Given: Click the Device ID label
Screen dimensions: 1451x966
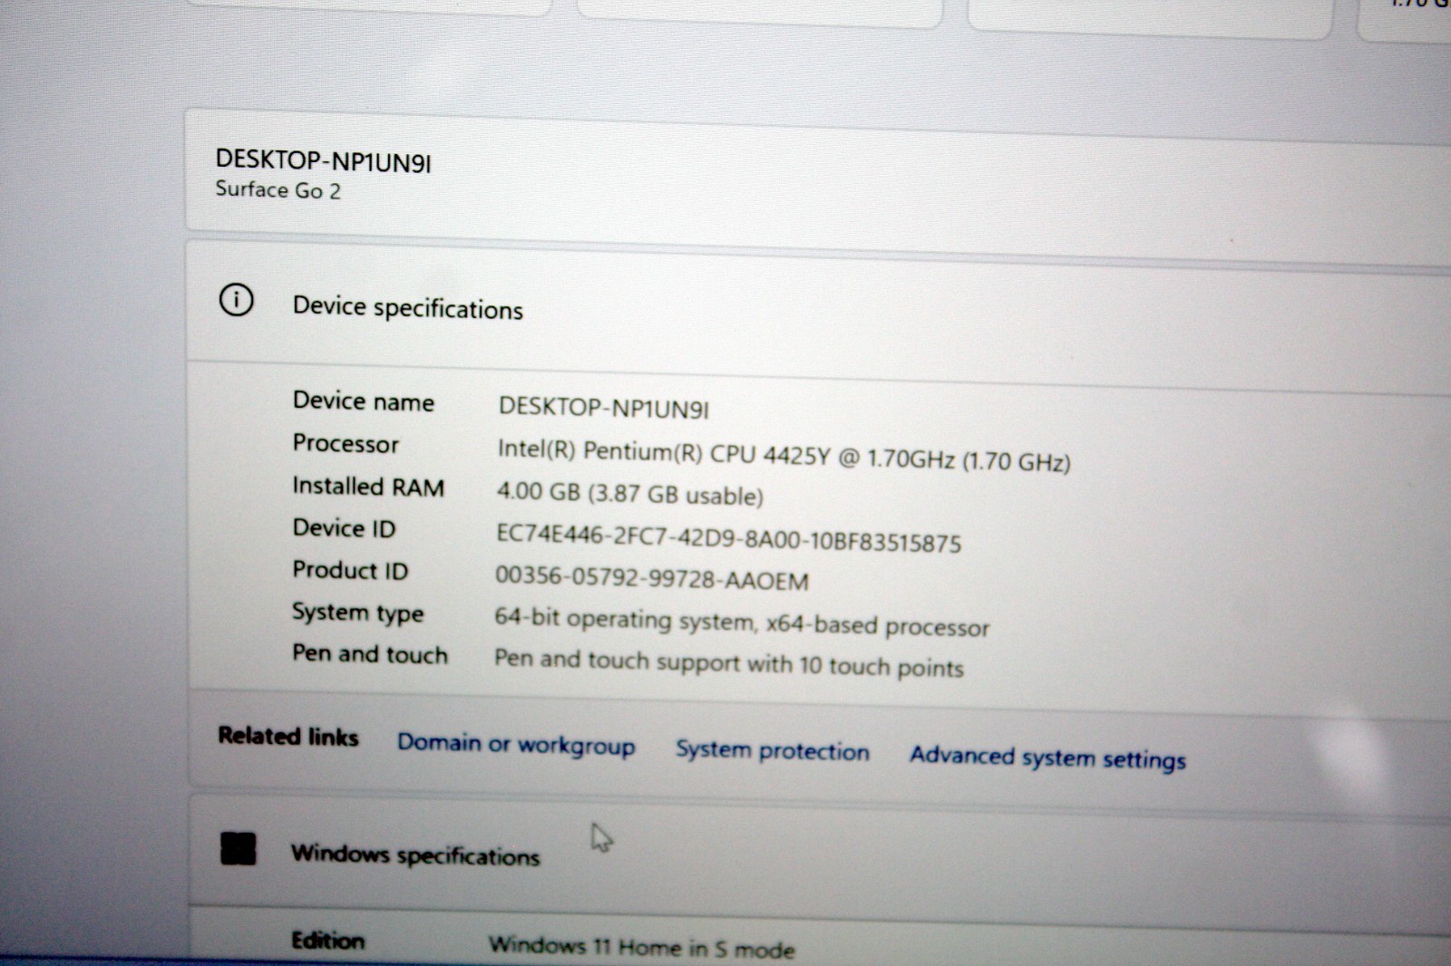Looking at the screenshot, I should [344, 527].
